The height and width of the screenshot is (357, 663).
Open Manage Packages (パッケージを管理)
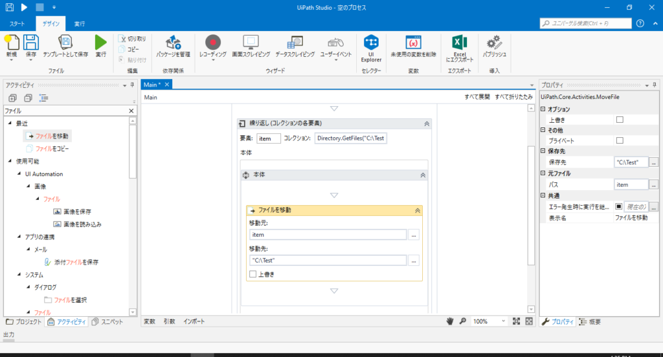tap(173, 46)
